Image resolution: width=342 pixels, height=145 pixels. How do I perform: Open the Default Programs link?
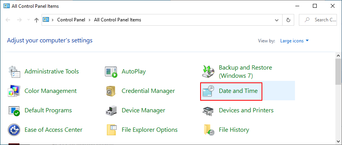coord(48,110)
